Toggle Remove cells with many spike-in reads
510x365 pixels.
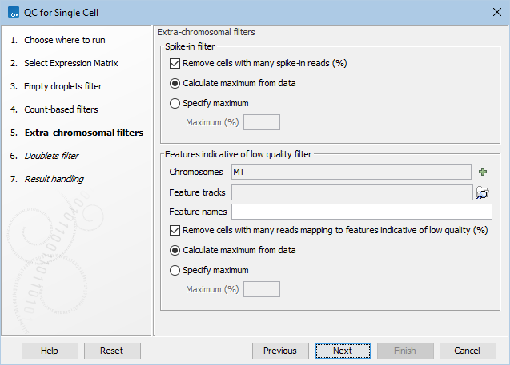point(175,63)
